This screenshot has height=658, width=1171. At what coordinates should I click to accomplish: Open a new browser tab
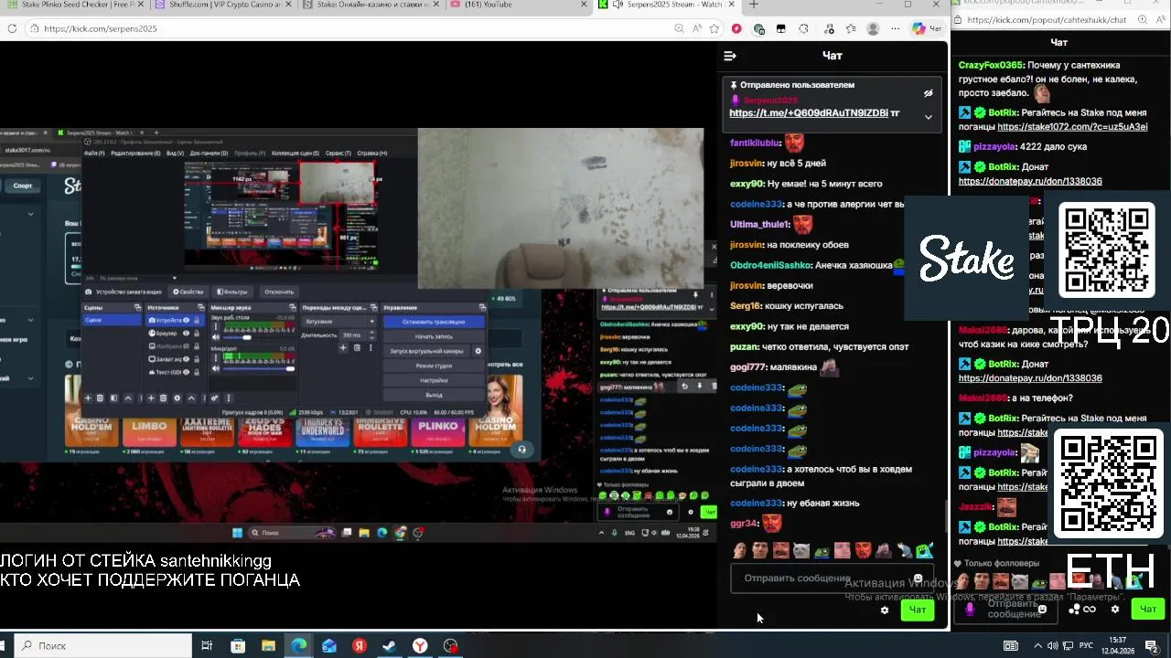754,5
